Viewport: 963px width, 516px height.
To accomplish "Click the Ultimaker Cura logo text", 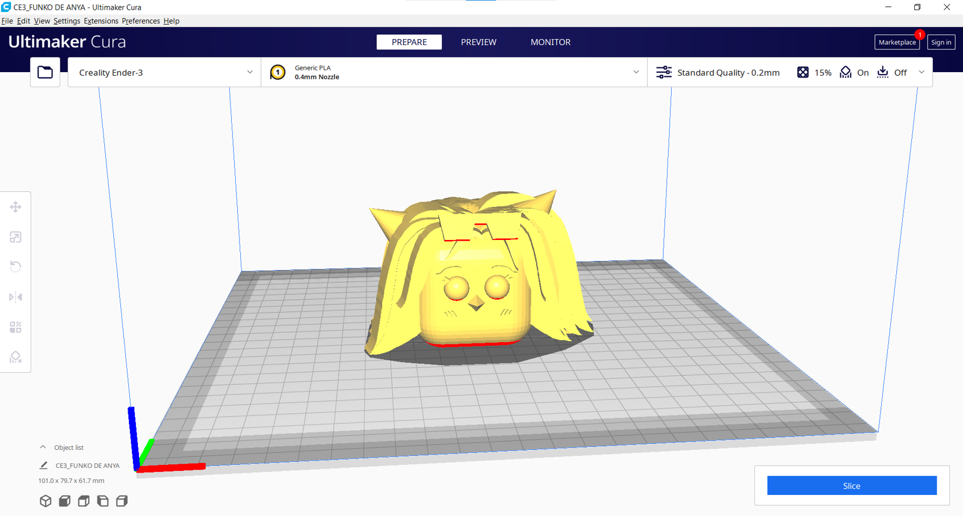I will [67, 41].
